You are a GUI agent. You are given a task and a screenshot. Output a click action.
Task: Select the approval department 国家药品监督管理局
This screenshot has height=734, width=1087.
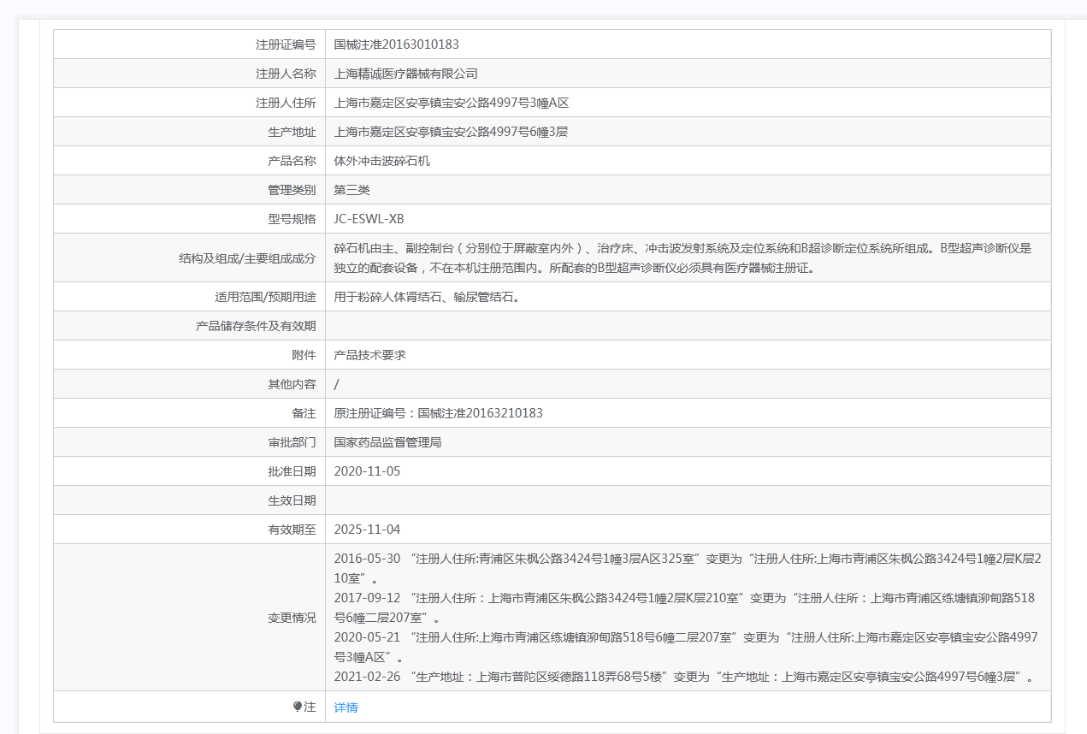point(387,442)
